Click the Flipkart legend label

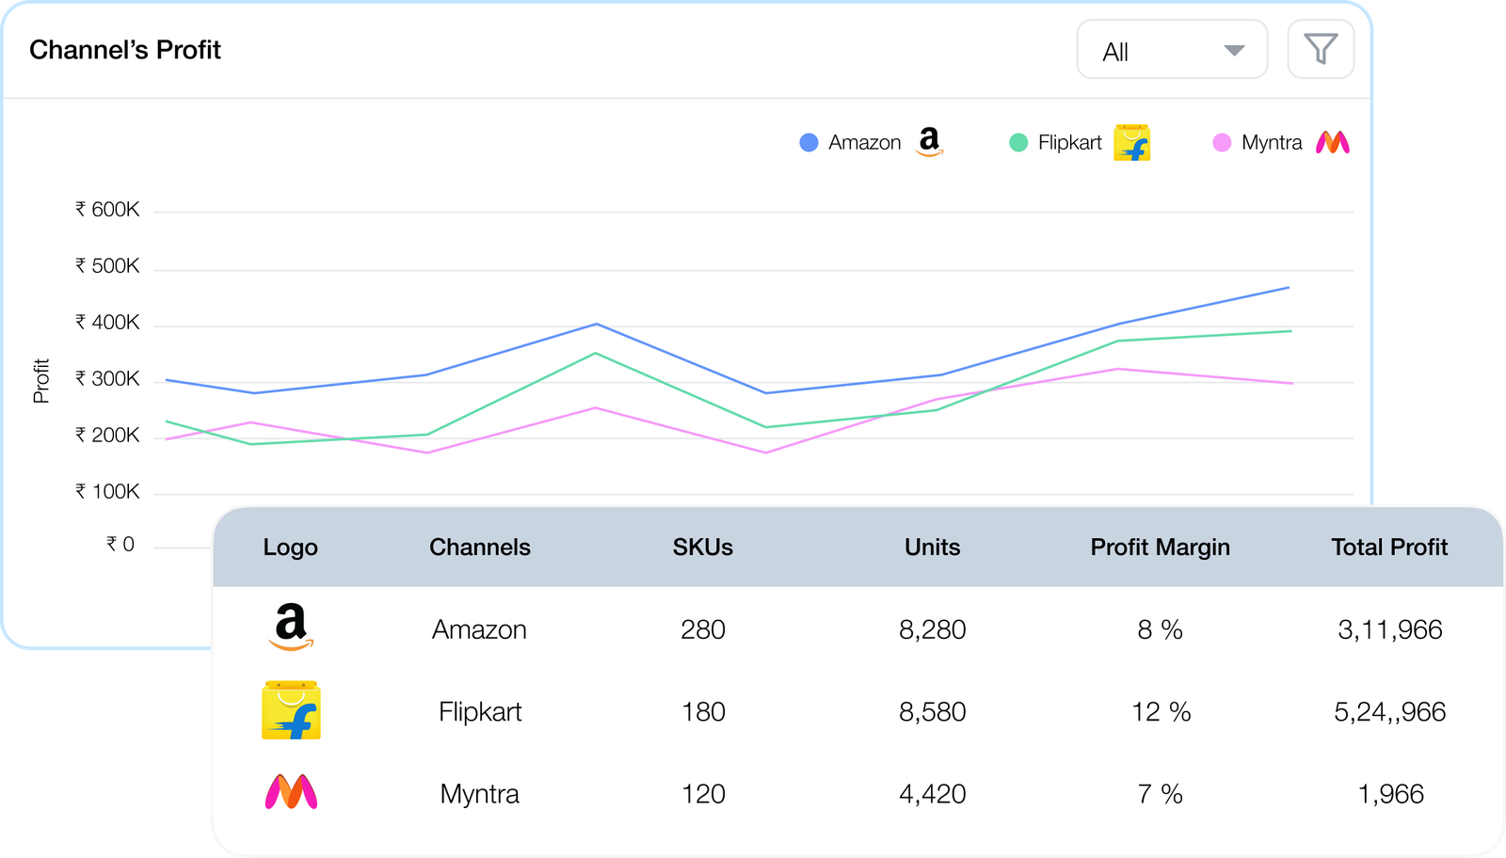(1069, 142)
